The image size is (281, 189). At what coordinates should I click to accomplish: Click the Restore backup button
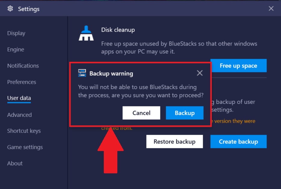(x=174, y=142)
